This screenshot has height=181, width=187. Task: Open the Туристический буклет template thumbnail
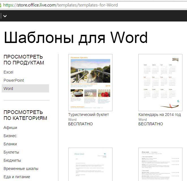click(x=90, y=83)
